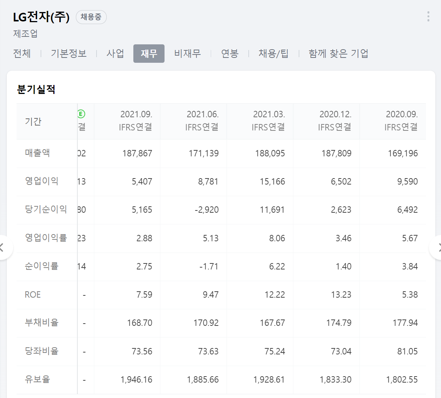Switch to the 기본정보 tab

69,53
